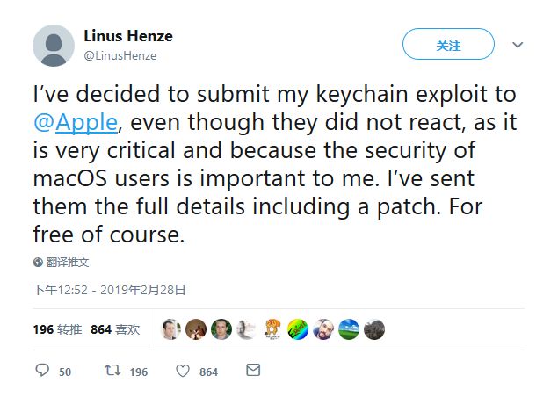Retweet this tweet using the arrows icon

coord(112,372)
